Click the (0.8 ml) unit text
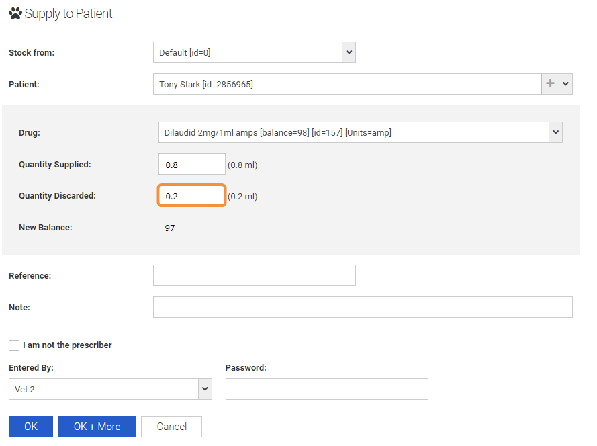Viewport: 597px width, 446px height. [243, 165]
